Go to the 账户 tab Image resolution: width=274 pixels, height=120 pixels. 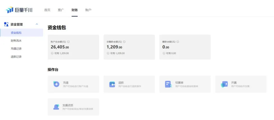coord(88,10)
